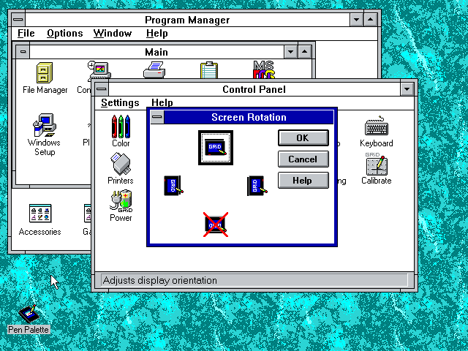The height and width of the screenshot is (351, 468).
Task: Open Help from Screen Rotation dialog
Action: pyautogui.click(x=303, y=181)
